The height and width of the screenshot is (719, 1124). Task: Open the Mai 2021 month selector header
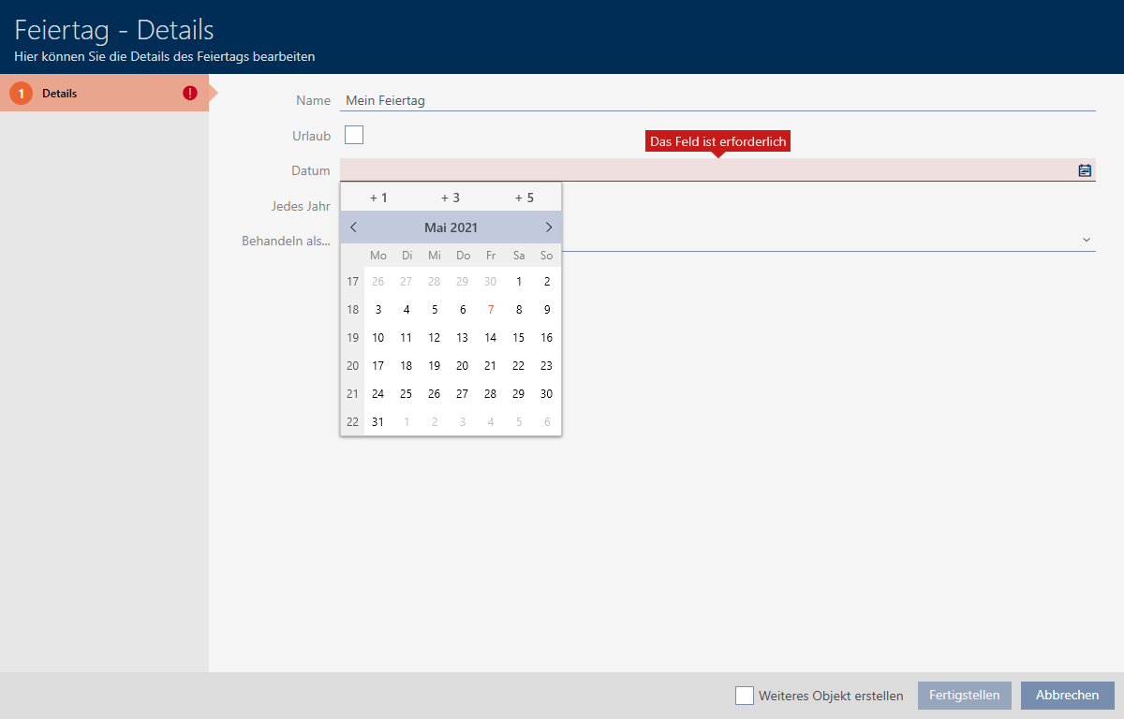click(451, 227)
